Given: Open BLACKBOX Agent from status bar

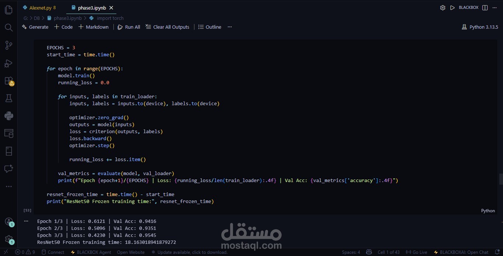Looking at the screenshot, I should (91, 252).
